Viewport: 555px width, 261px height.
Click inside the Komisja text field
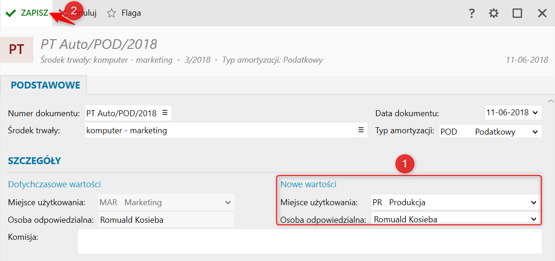click(x=309, y=241)
